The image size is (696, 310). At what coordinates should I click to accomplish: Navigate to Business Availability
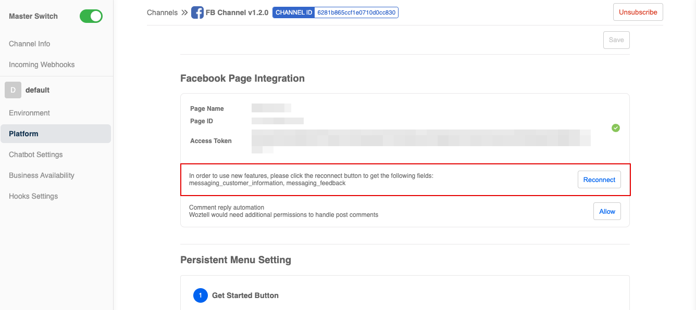click(42, 175)
